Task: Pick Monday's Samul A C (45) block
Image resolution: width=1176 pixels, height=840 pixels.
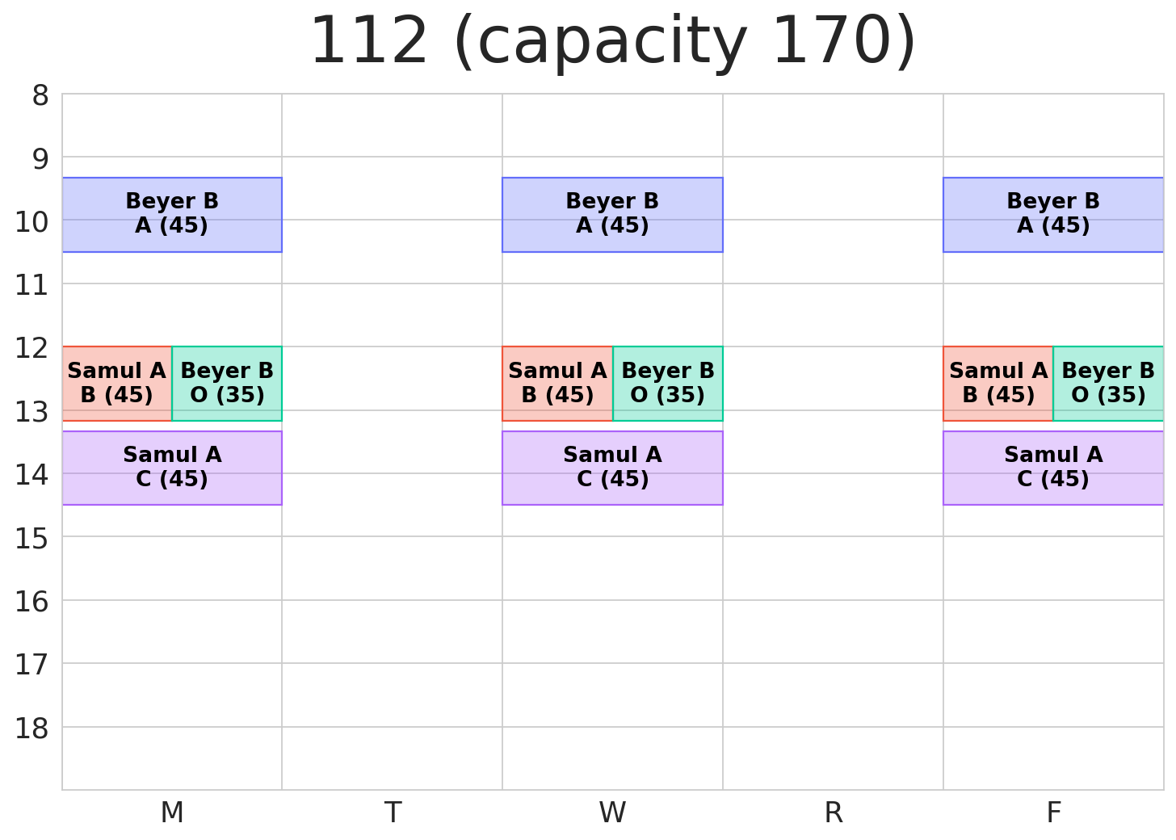Action: pyautogui.click(x=172, y=468)
